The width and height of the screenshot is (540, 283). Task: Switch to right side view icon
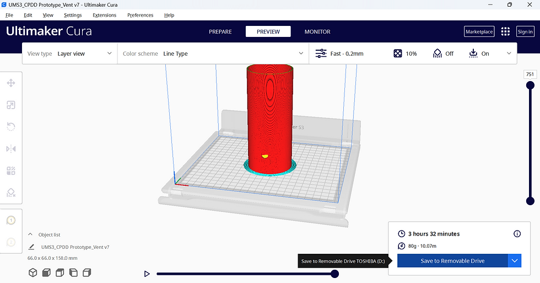(x=87, y=273)
